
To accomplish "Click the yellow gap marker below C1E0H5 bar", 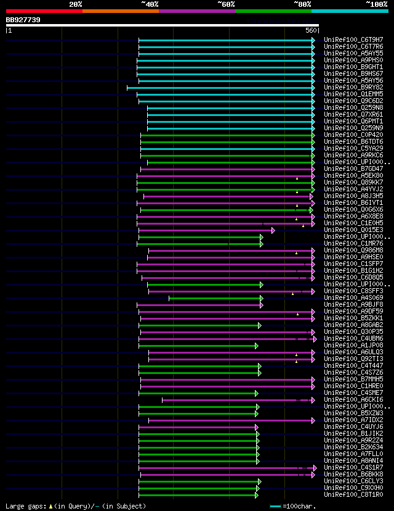I will click(x=304, y=226).
